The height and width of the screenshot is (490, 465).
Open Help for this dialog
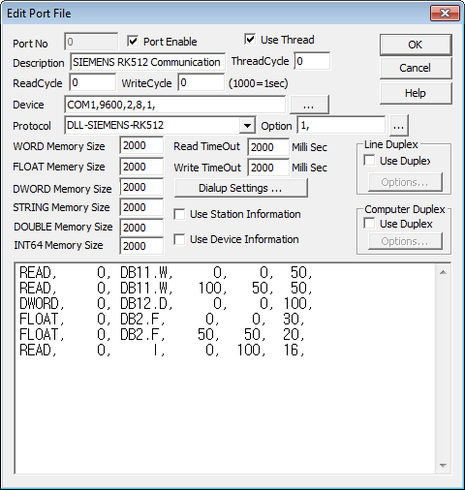click(x=416, y=93)
